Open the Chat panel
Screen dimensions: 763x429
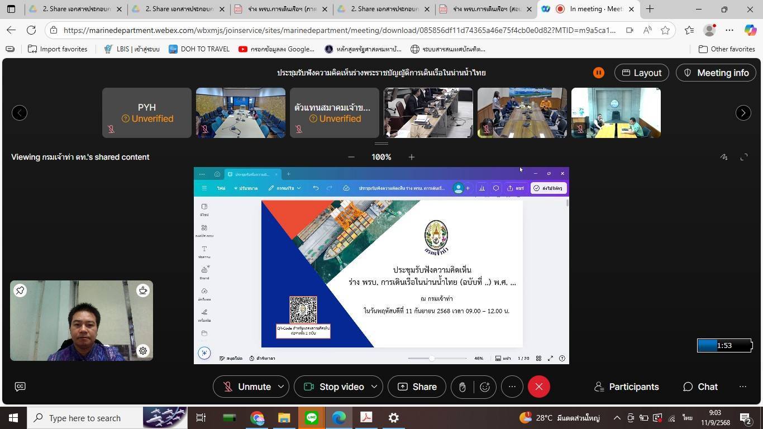(700, 387)
